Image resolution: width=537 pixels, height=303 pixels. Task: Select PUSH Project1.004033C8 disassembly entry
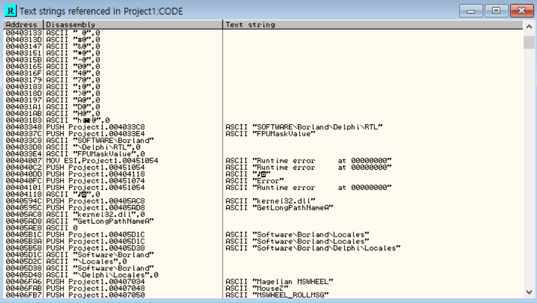tap(96, 127)
